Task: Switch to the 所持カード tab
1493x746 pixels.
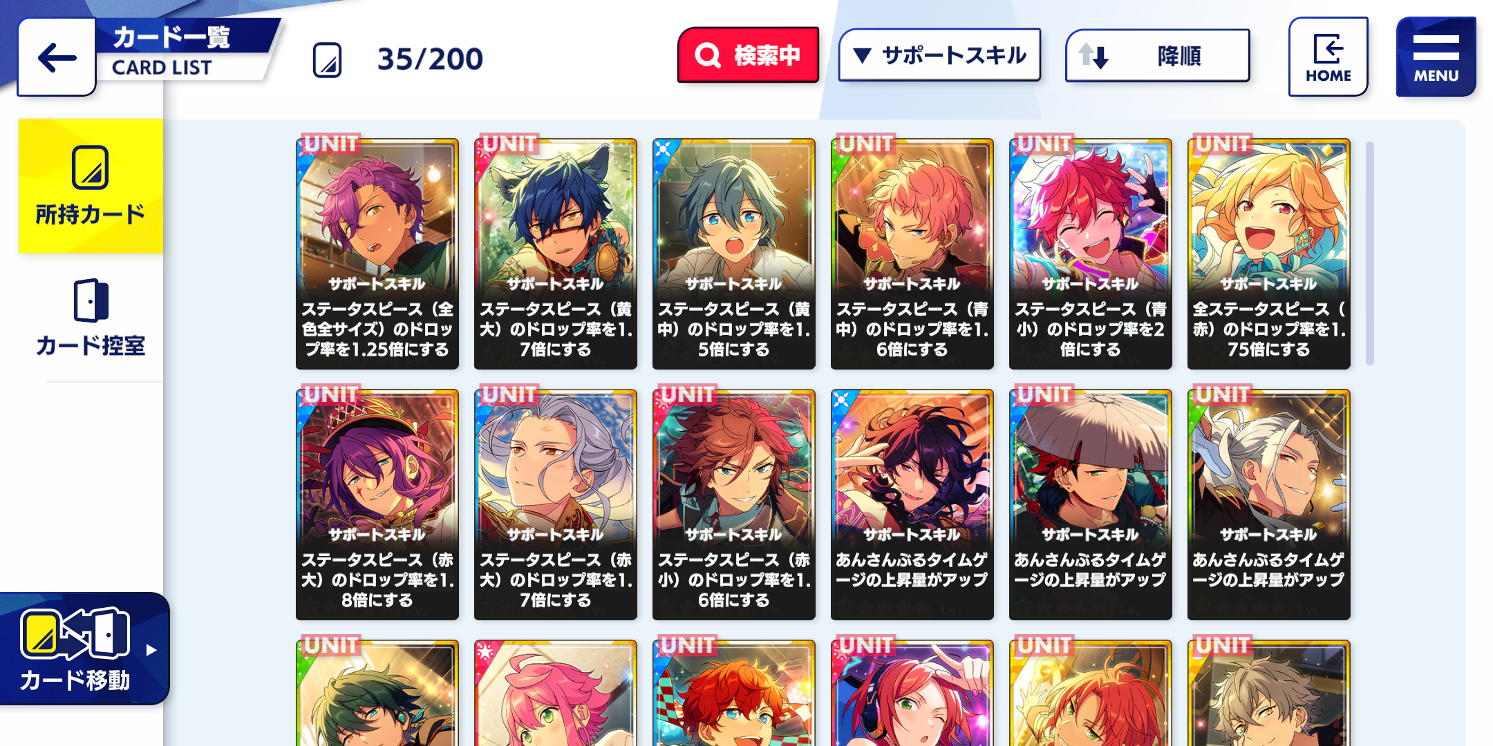Action: coord(91,186)
